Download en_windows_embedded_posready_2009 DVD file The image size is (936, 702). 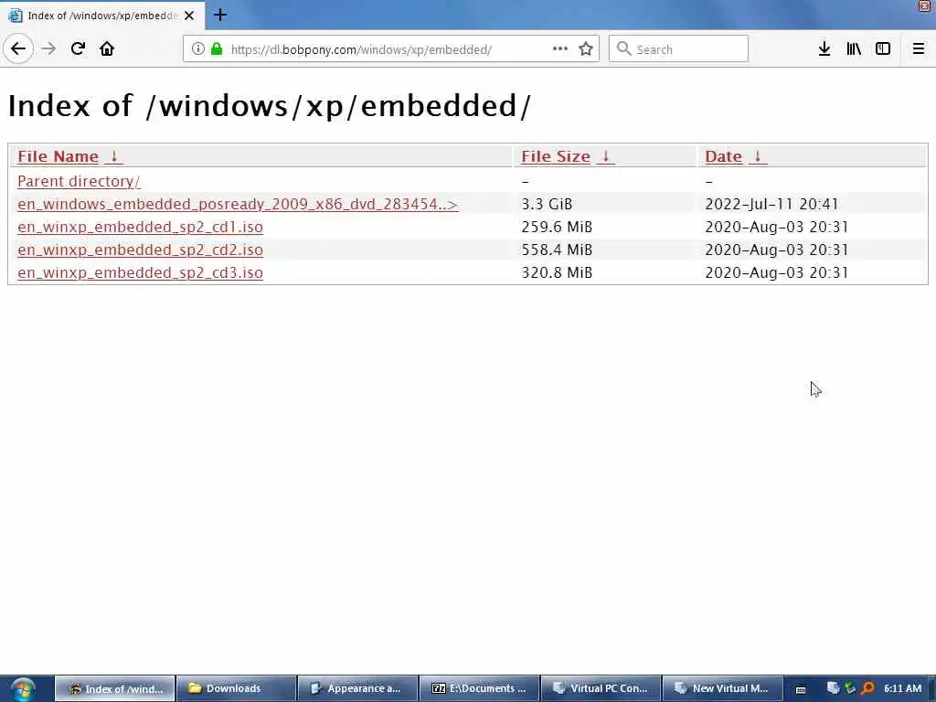(x=238, y=204)
